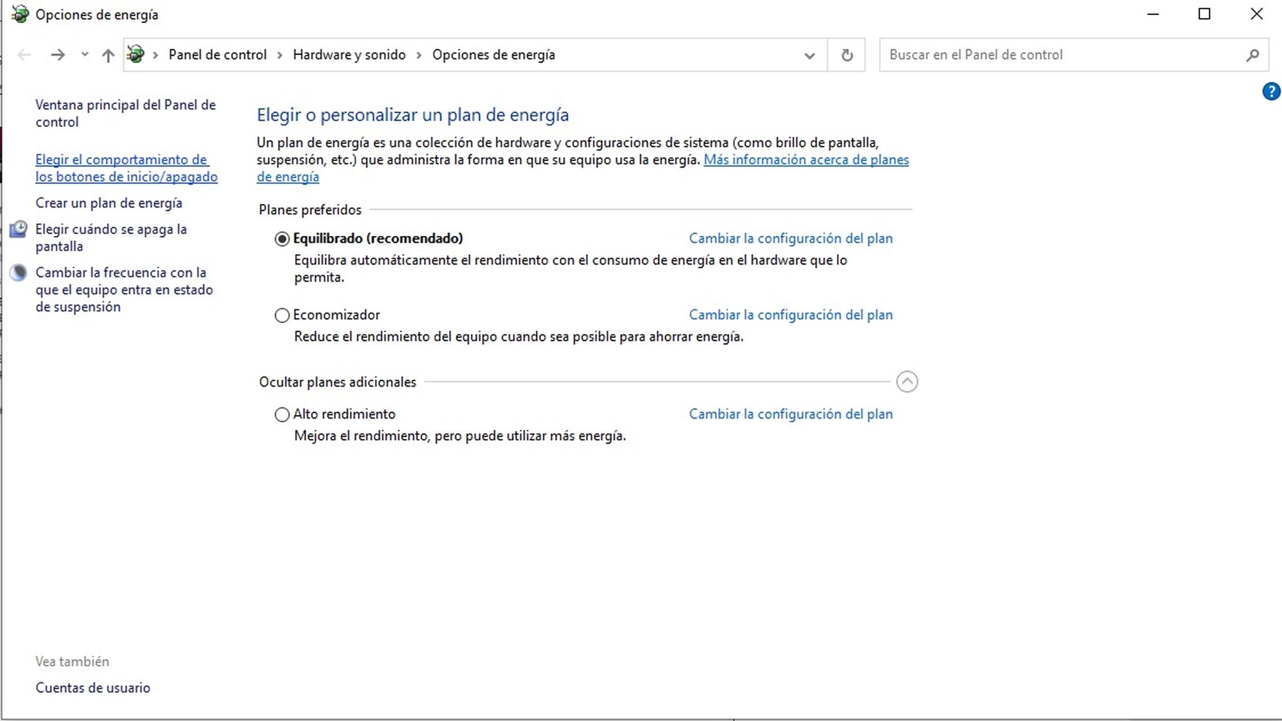Select the Economizador power plan

click(282, 315)
